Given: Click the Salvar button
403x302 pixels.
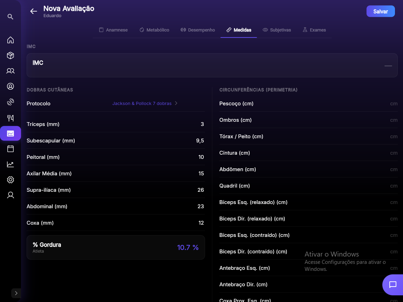Looking at the screenshot, I should 380,11.
